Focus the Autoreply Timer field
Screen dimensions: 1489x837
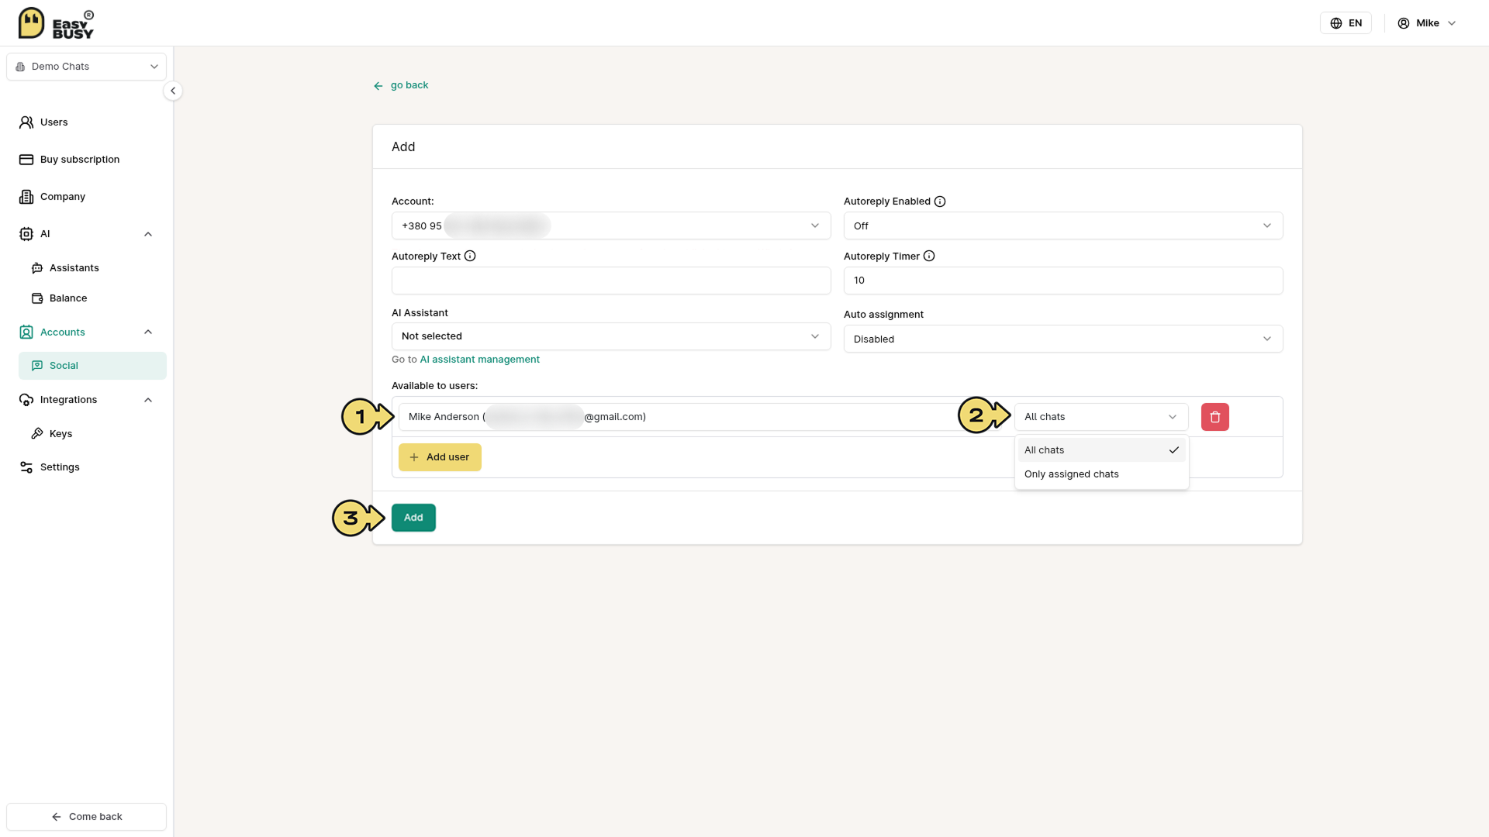pyautogui.click(x=1063, y=281)
